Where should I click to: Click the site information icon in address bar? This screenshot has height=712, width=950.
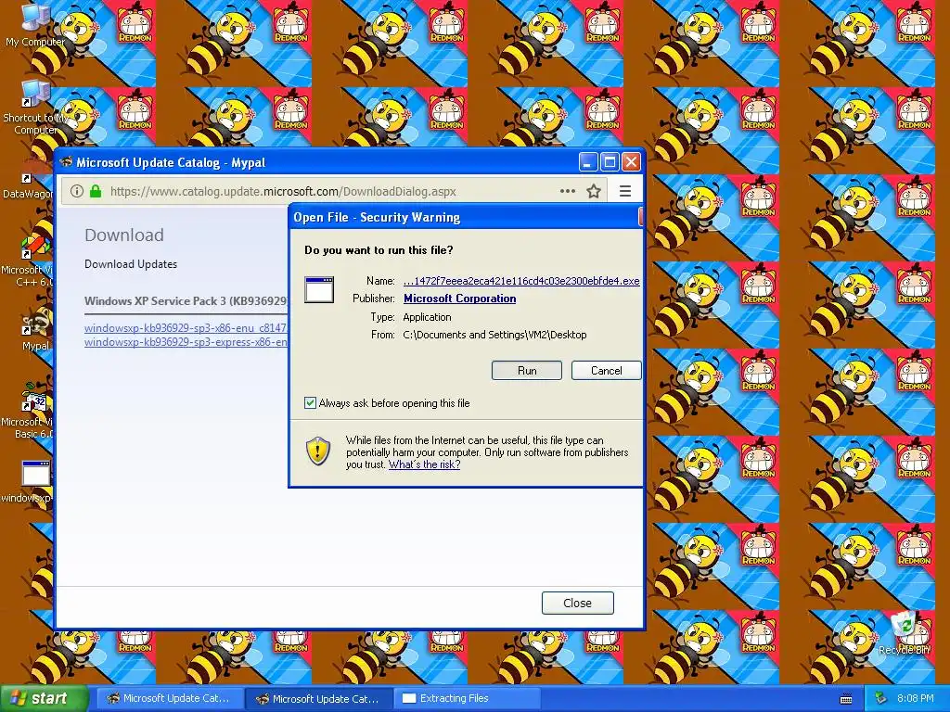coord(76,191)
